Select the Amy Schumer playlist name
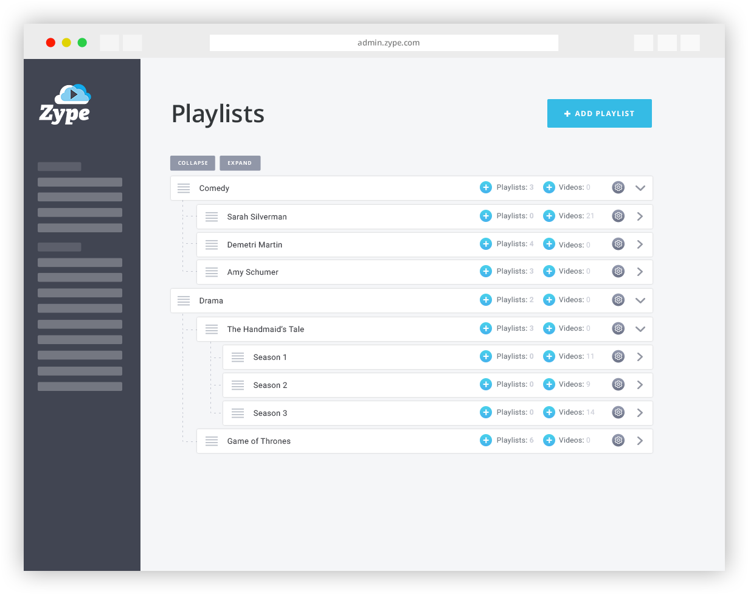The width and height of the screenshot is (748, 594). (x=253, y=272)
